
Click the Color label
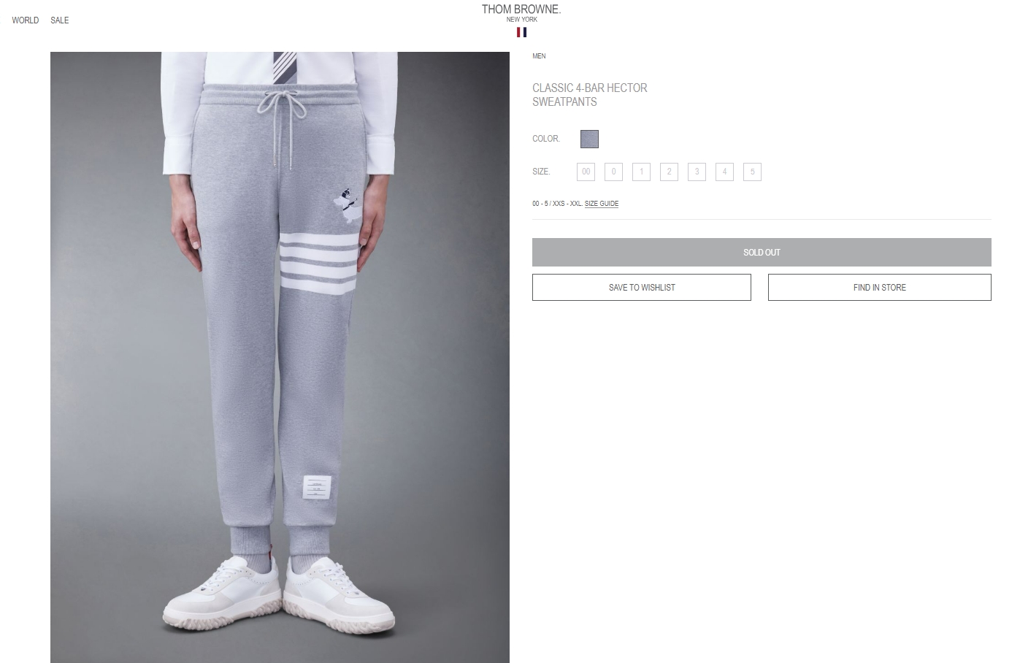click(546, 139)
